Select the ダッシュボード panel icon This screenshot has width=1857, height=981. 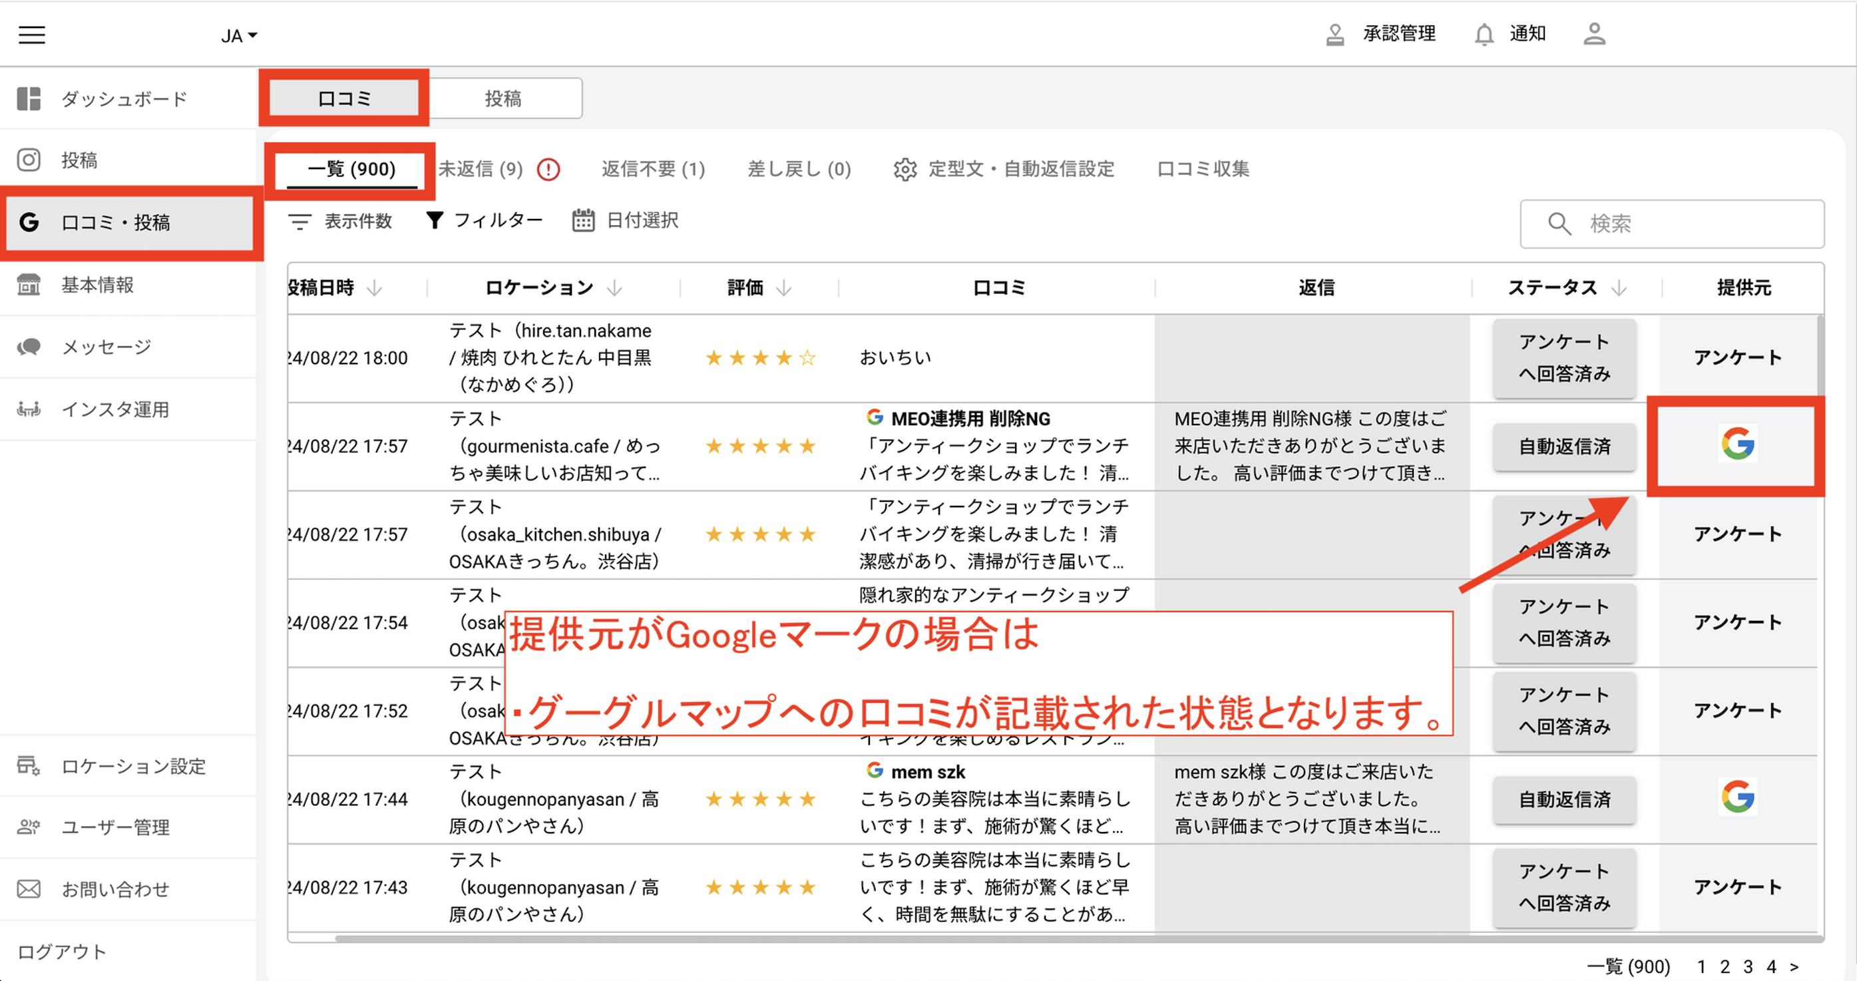pos(29,98)
